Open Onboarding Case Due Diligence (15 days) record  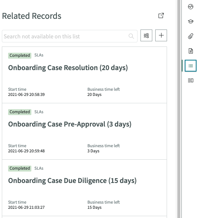click(72, 181)
